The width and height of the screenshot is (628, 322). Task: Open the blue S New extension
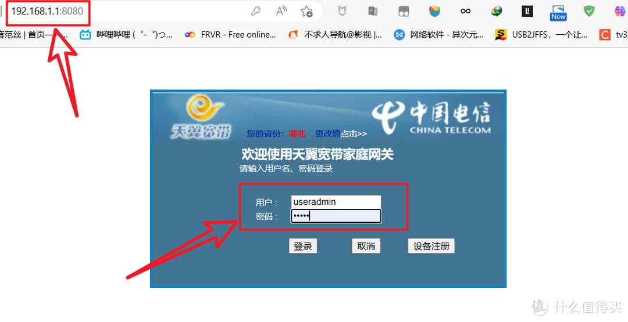click(558, 12)
